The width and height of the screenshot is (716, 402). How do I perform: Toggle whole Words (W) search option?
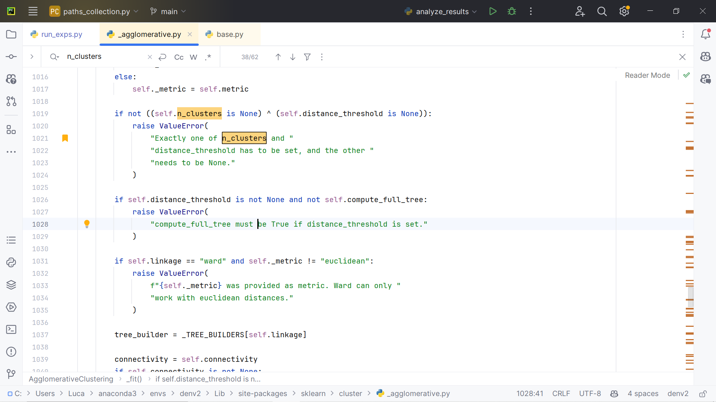point(194,57)
